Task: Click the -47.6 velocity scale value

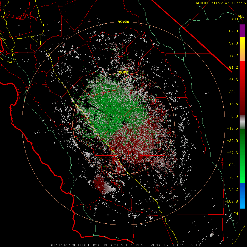Action: [232, 153]
